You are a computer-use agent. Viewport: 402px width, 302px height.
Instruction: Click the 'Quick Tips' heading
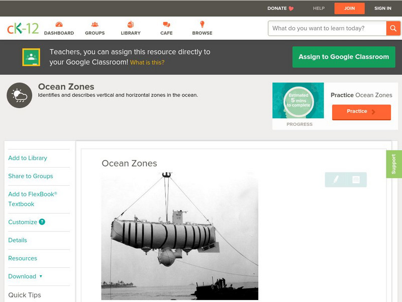pos(25,295)
